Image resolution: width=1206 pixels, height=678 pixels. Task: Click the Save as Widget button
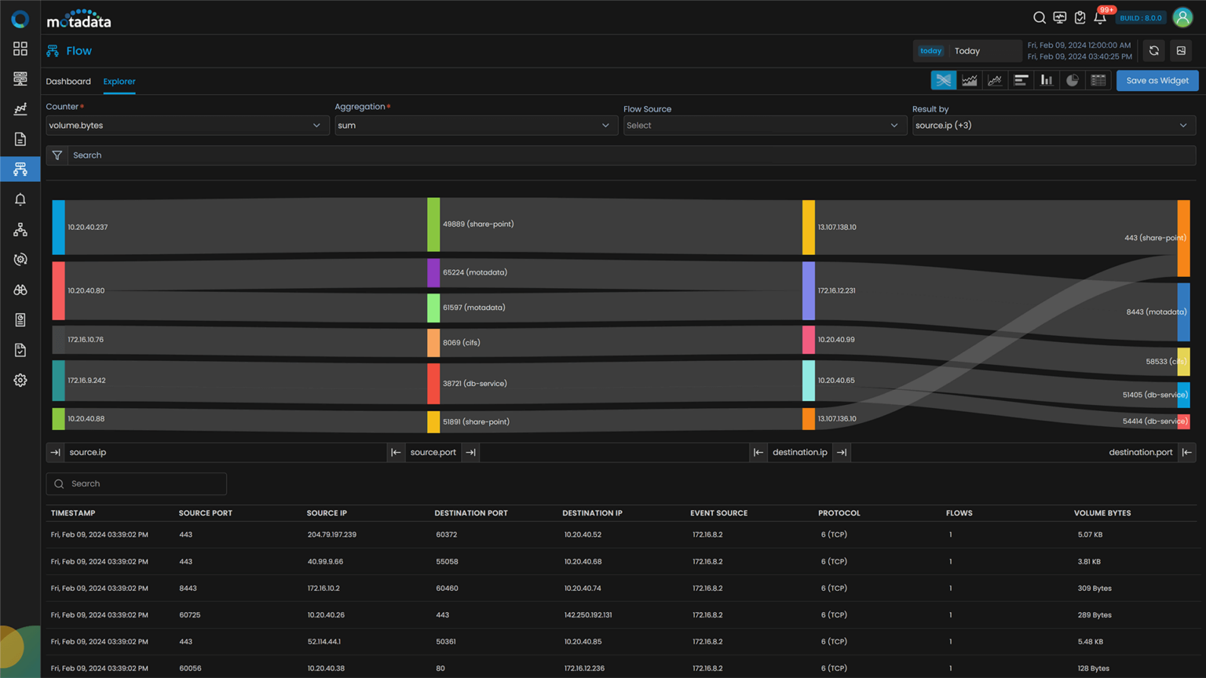[x=1157, y=80]
